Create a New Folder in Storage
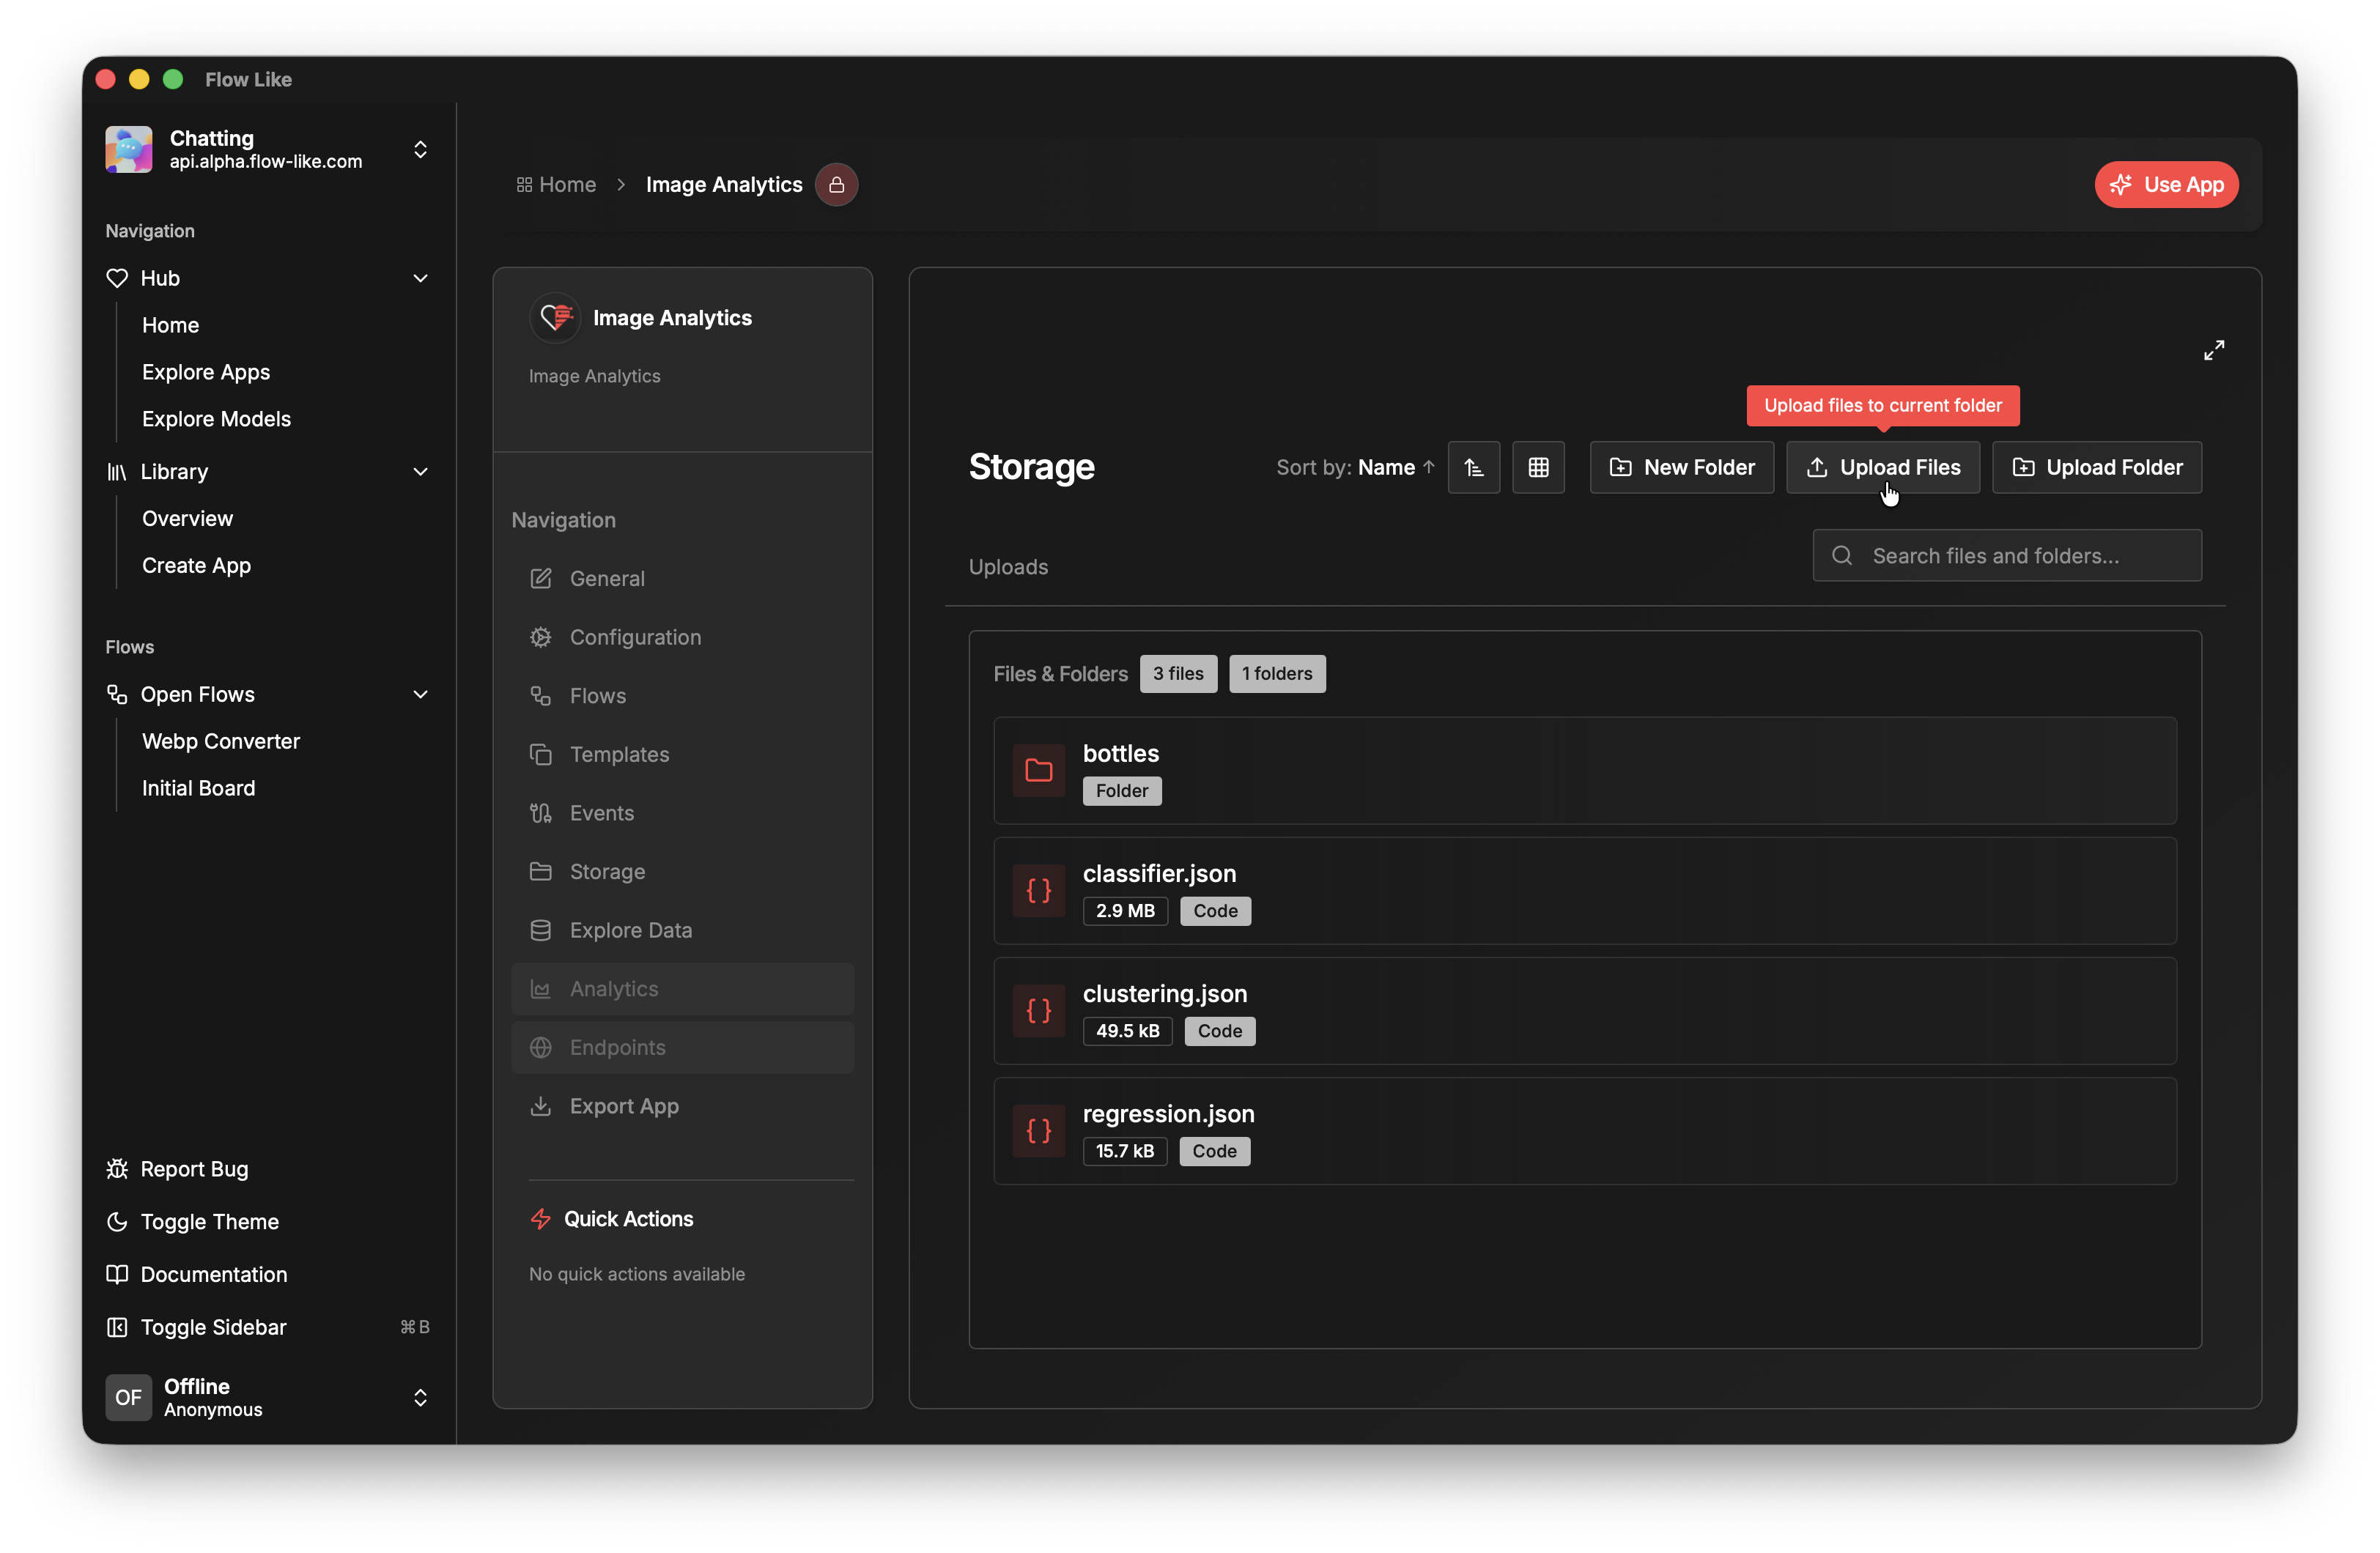 (x=1681, y=467)
